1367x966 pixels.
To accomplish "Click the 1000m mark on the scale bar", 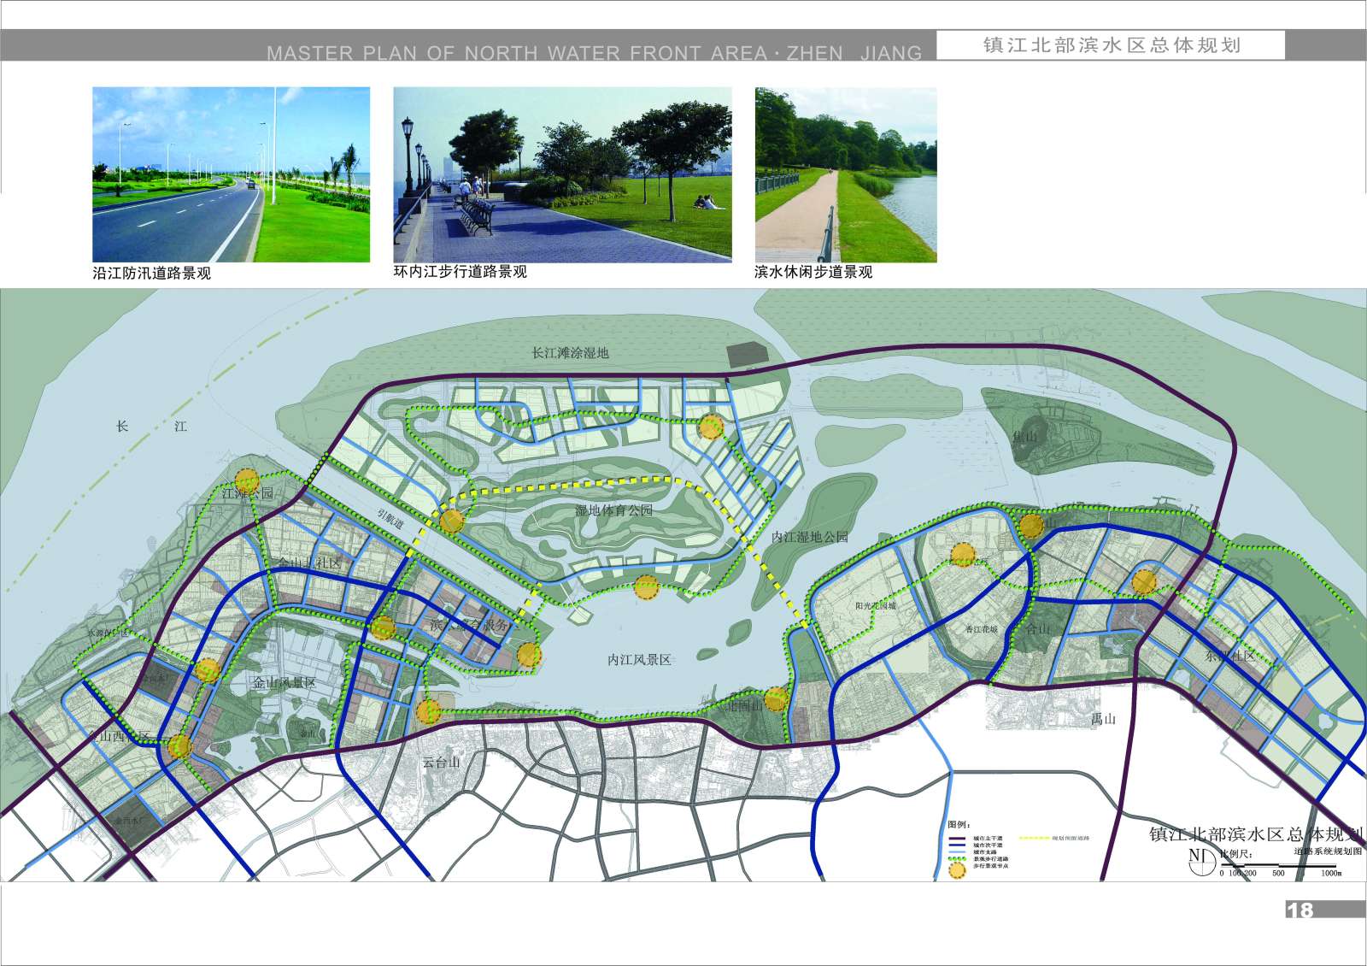I will [x=1331, y=874].
